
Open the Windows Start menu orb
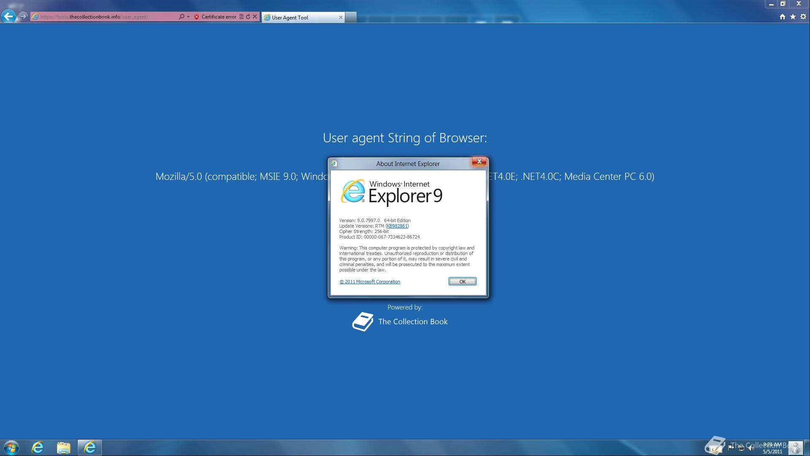pyautogui.click(x=11, y=448)
